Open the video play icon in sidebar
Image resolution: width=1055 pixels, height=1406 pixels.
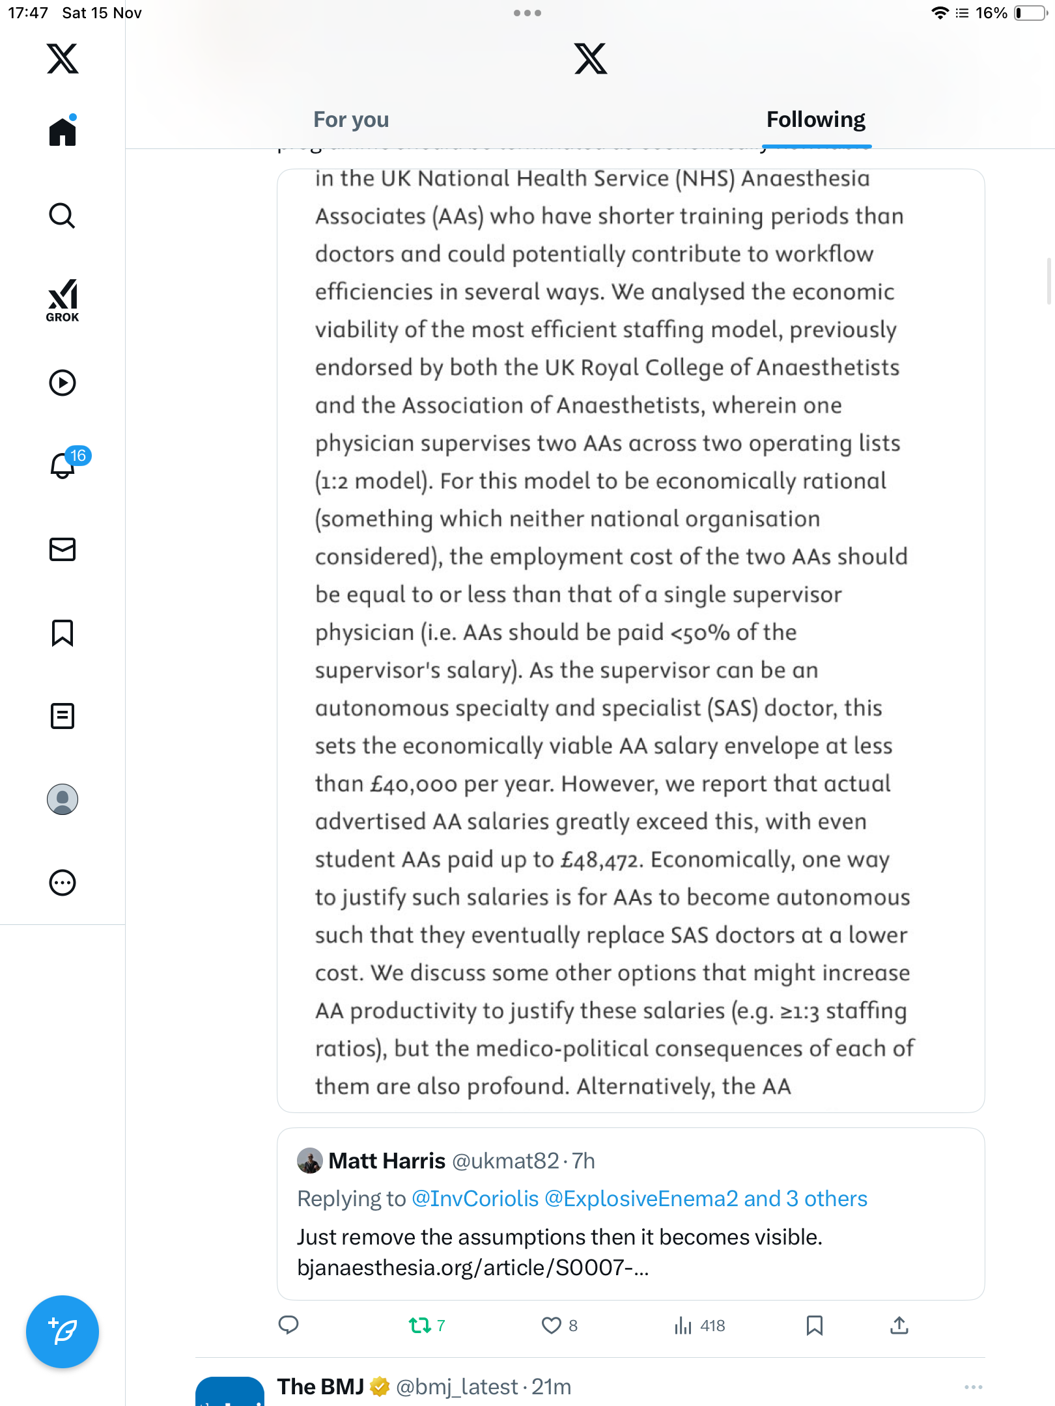point(63,383)
